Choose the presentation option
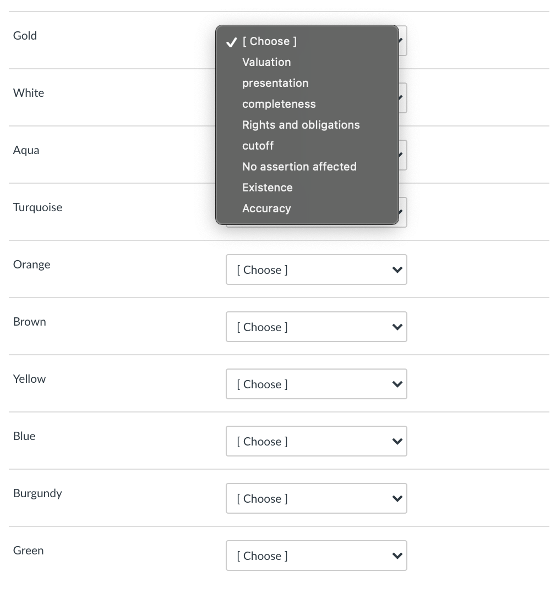 tap(275, 83)
